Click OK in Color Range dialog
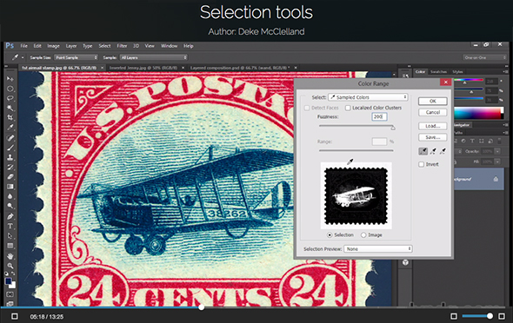Image resolution: width=513 pixels, height=323 pixels. pyautogui.click(x=432, y=102)
